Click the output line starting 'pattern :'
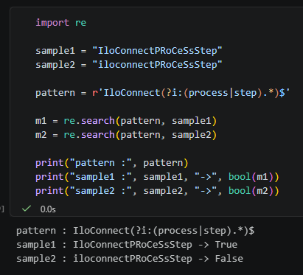The image size is (303, 275). (x=136, y=231)
